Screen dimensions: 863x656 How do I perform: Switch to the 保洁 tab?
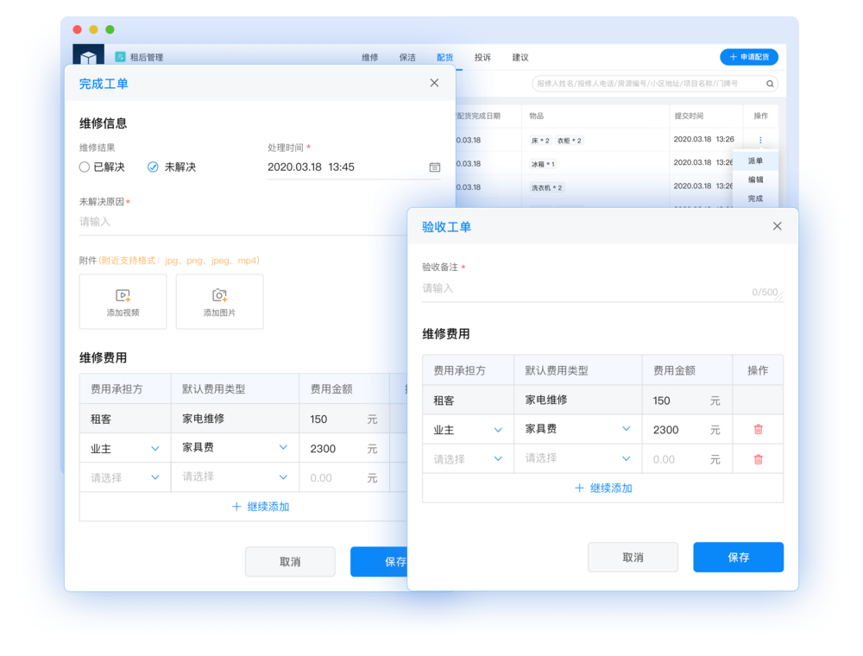[407, 57]
